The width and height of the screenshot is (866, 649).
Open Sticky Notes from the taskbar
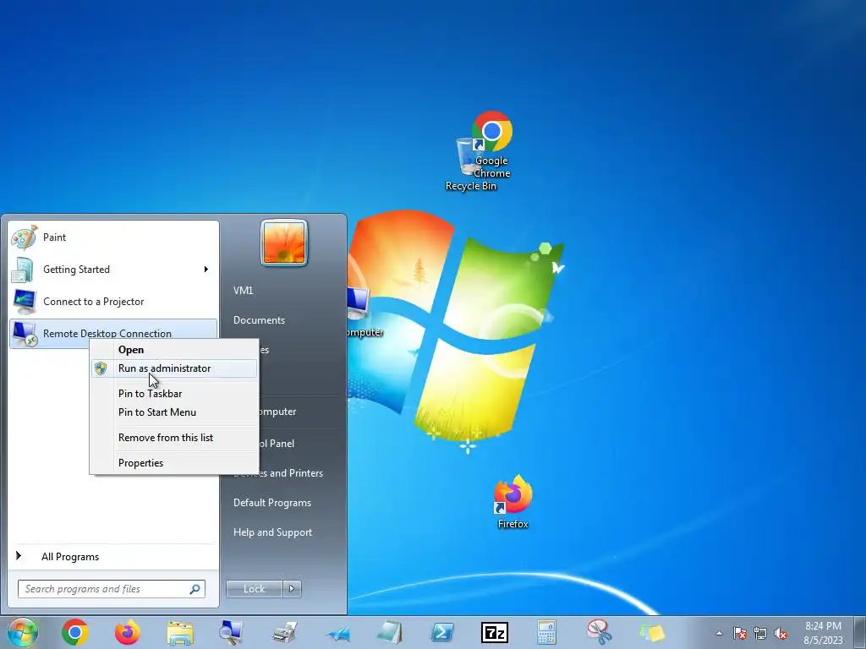click(x=652, y=632)
